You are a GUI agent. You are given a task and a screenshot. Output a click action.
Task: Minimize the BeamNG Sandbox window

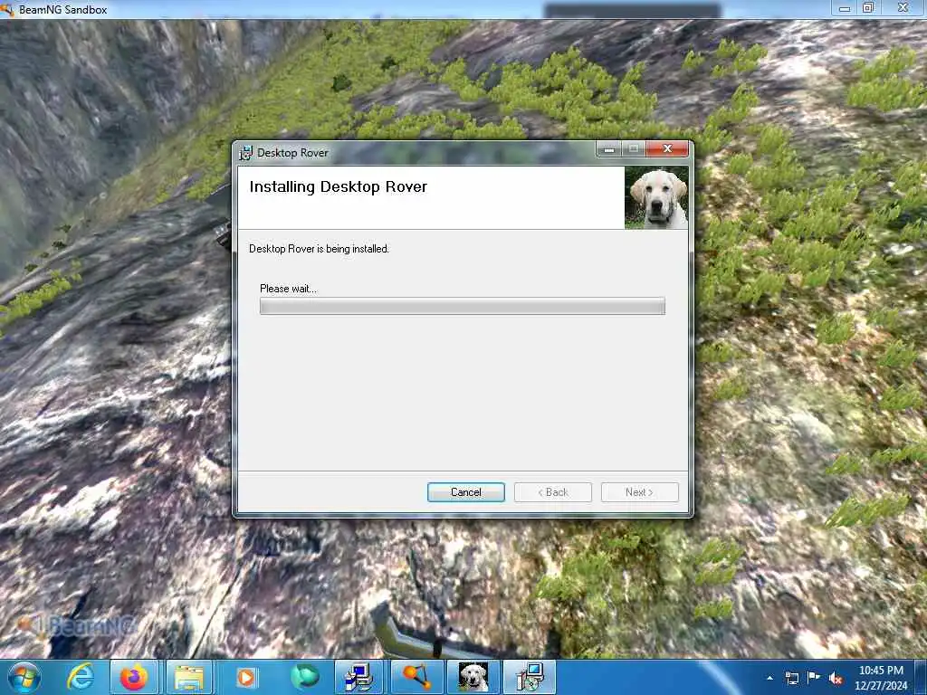(845, 8)
